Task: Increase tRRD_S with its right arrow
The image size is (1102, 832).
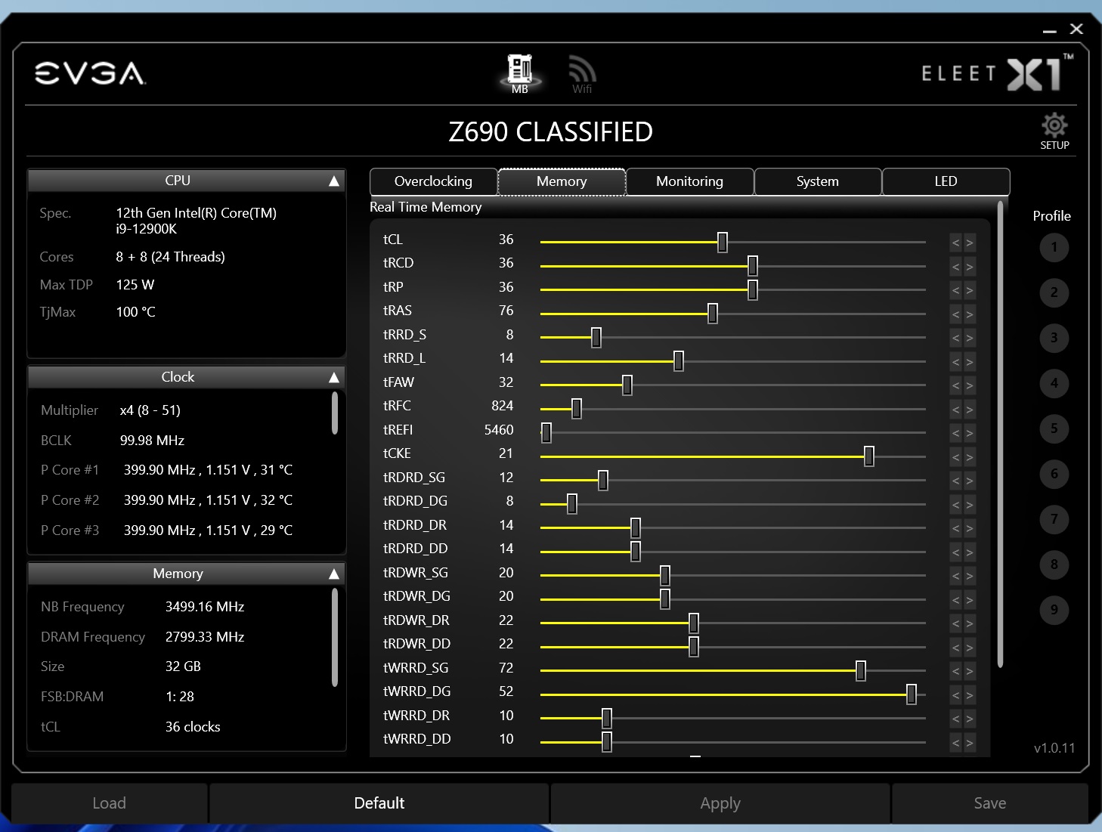Action: tap(969, 338)
